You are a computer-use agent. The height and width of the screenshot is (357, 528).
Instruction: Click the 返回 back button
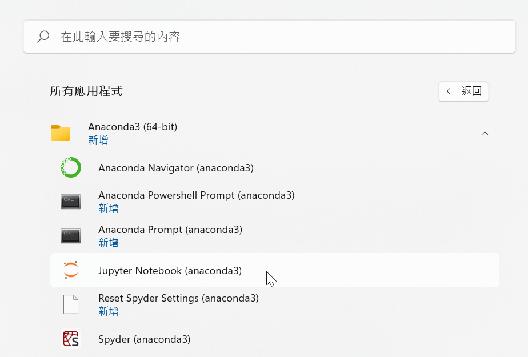pyautogui.click(x=463, y=91)
